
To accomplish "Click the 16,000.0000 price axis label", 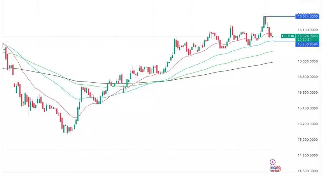I will [308, 61].
